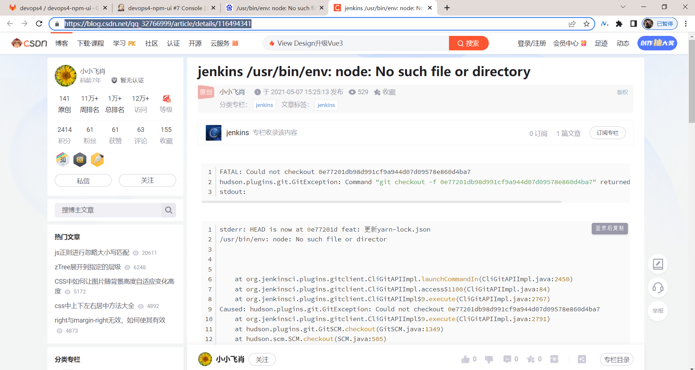Open the 博客 nav menu item
This screenshot has width=695, height=370.
pos(62,43)
